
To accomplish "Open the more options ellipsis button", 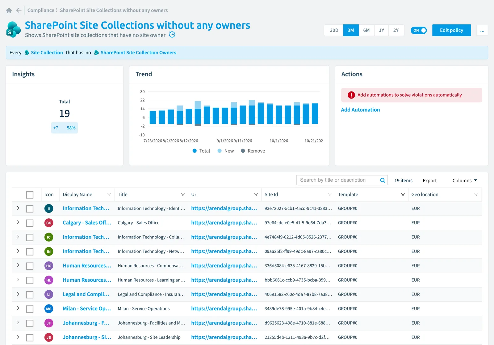I will (482, 30).
